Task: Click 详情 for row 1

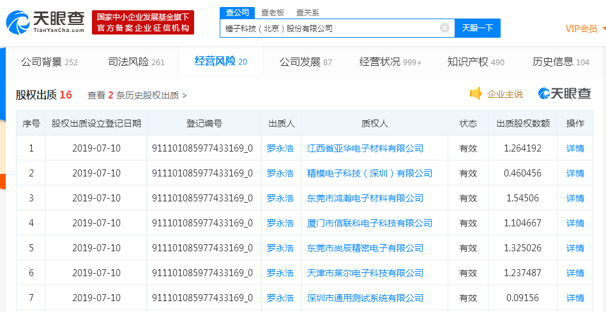Action: click(x=575, y=148)
